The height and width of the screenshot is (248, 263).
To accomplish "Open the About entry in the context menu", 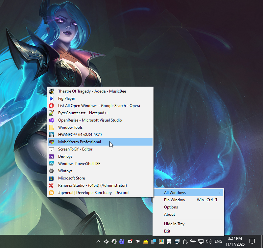I will [x=170, y=214].
